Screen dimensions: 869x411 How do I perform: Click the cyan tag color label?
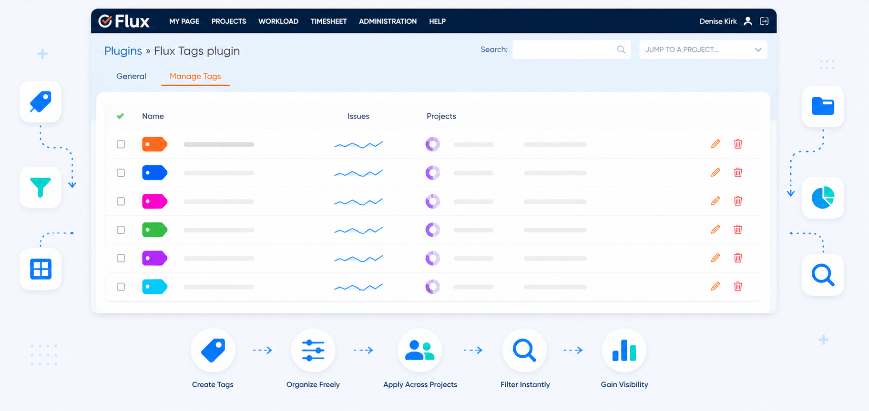tap(154, 287)
